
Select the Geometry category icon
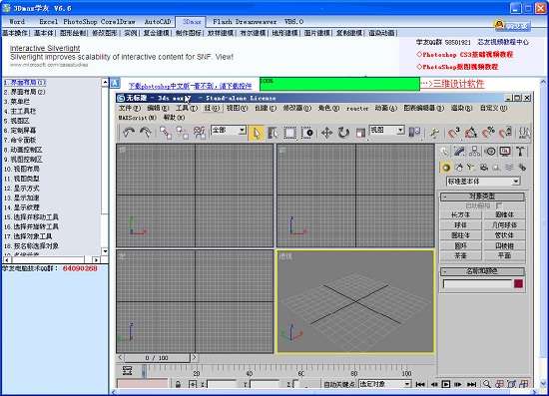tap(446, 168)
